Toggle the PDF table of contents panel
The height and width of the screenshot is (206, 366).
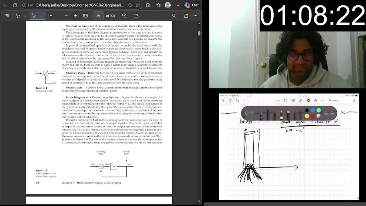(7, 16)
